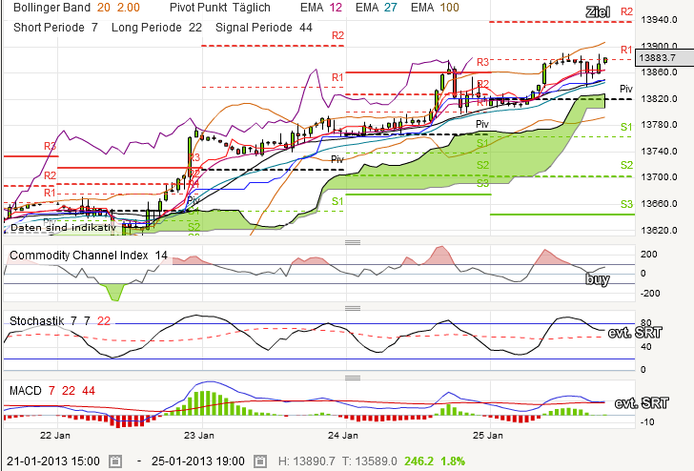Click price axis value 13860.0
Viewport: 694px width, 471px height.
(659, 72)
